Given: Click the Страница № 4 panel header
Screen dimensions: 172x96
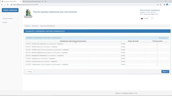Looking at the screenshot, I should (97, 31).
